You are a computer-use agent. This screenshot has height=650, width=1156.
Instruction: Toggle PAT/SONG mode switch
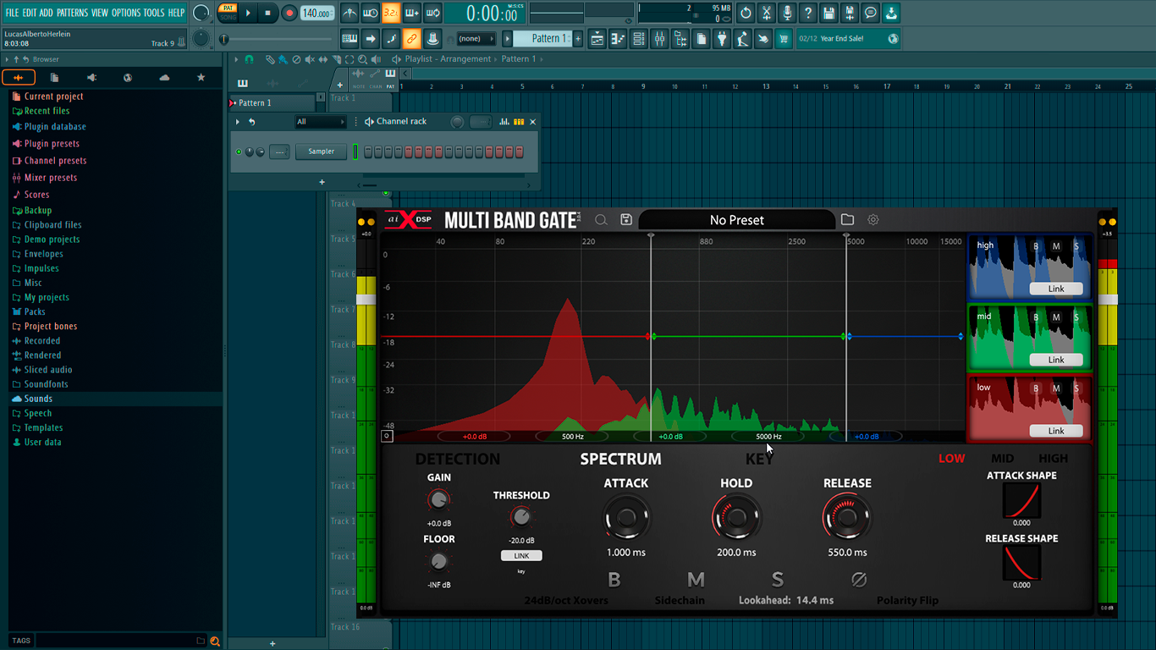[228, 13]
